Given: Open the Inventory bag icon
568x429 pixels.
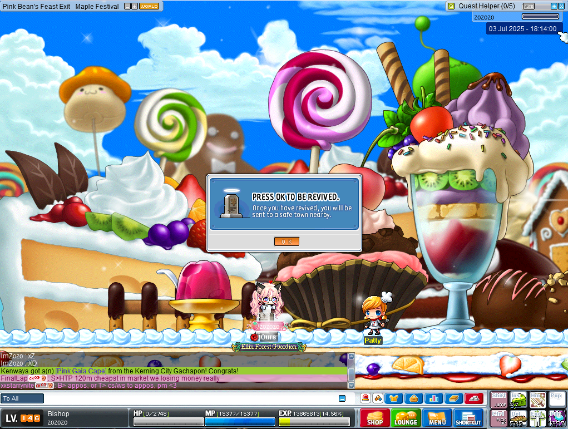Looking at the screenshot, I should coord(414,398).
